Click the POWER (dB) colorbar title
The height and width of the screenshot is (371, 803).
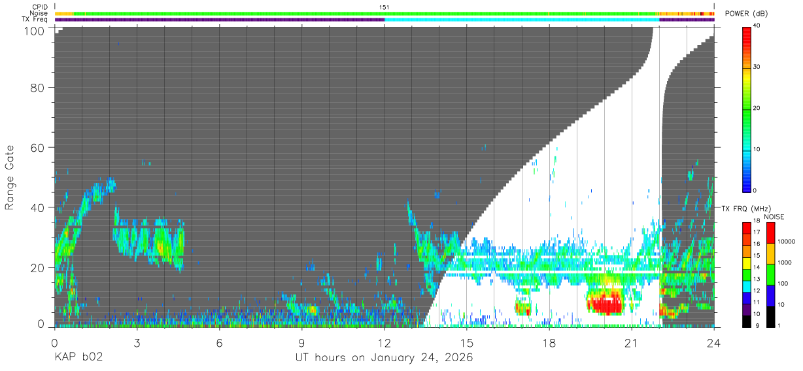(747, 14)
